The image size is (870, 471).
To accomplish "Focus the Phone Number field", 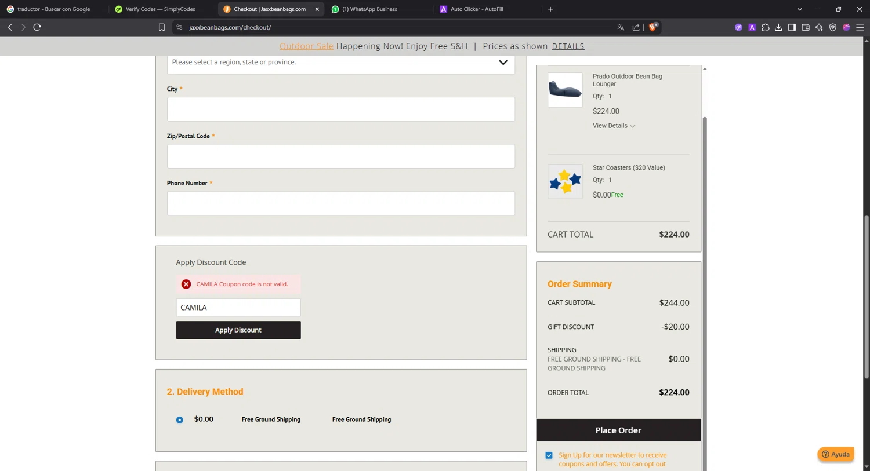I will (341, 203).
